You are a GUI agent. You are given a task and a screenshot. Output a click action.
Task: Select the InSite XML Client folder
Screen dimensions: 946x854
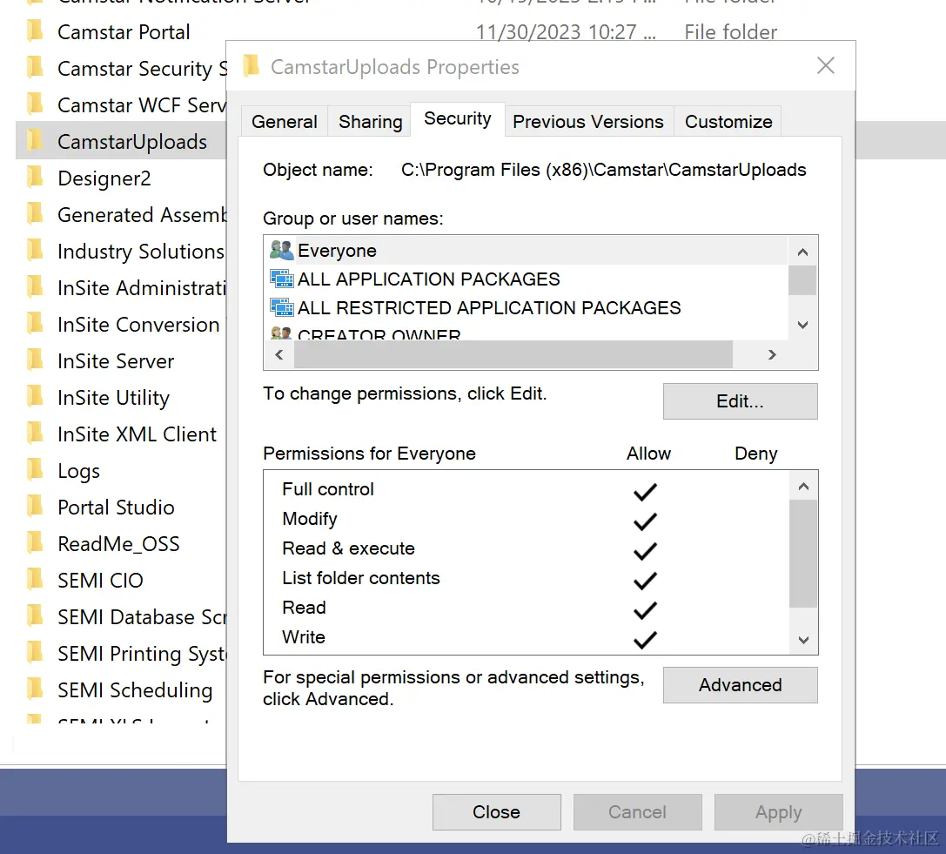137,434
